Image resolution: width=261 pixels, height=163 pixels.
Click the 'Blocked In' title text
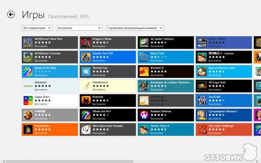[157, 68]
